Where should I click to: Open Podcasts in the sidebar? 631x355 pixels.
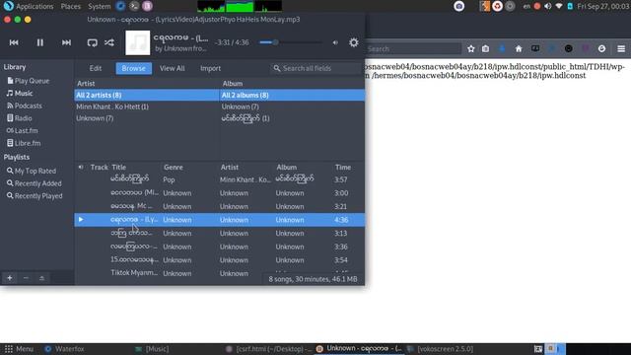click(25, 106)
